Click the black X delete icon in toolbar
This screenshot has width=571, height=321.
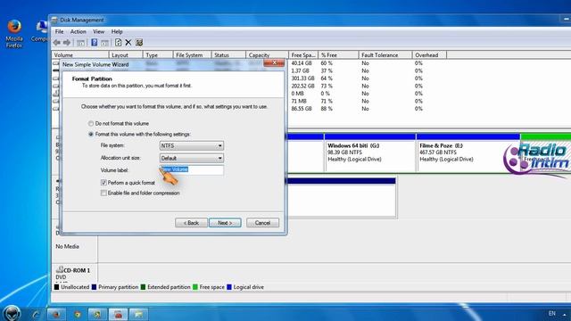pos(128,43)
